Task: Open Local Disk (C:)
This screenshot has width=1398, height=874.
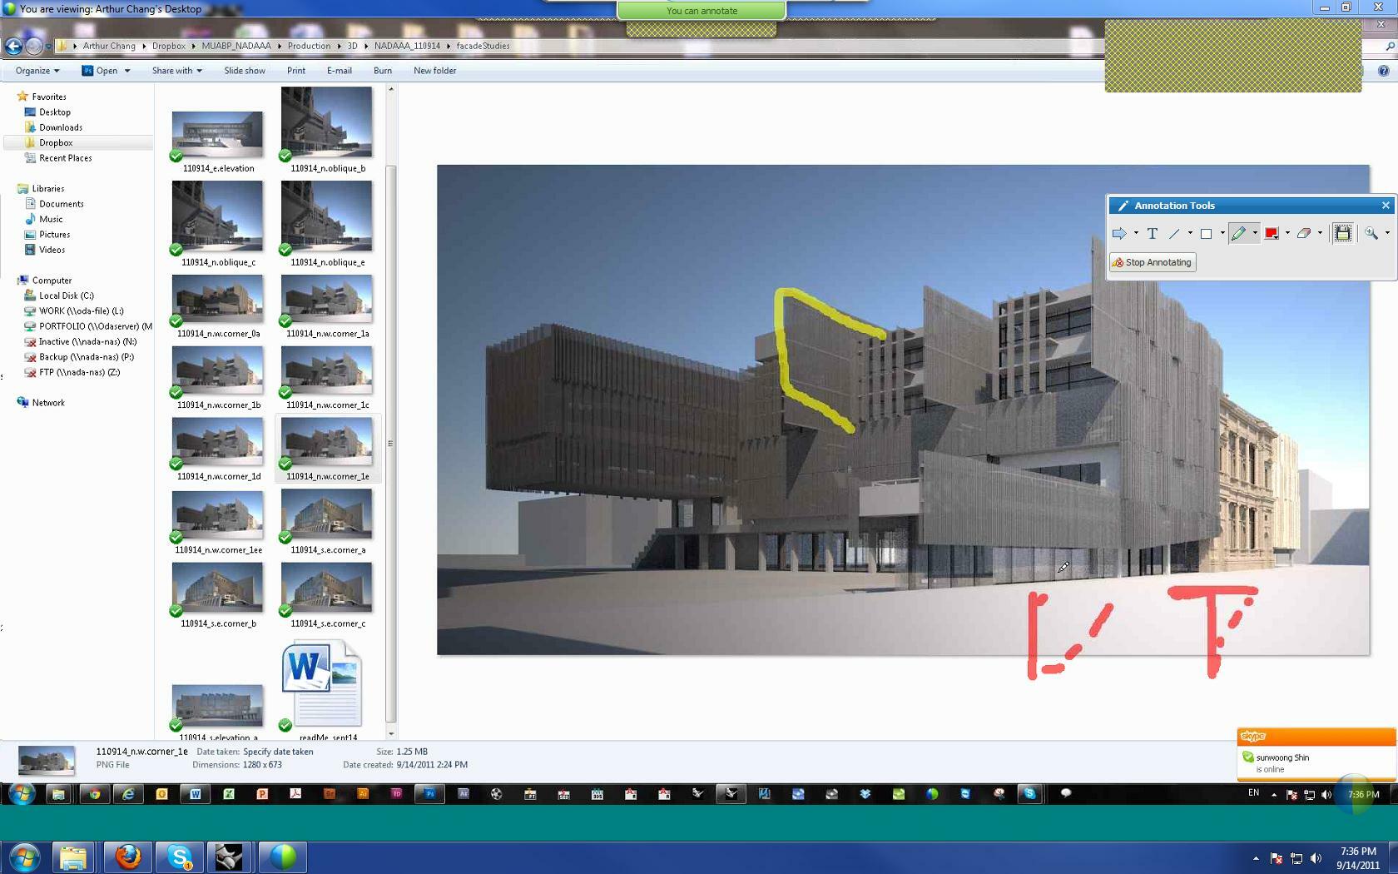Action: 67,295
